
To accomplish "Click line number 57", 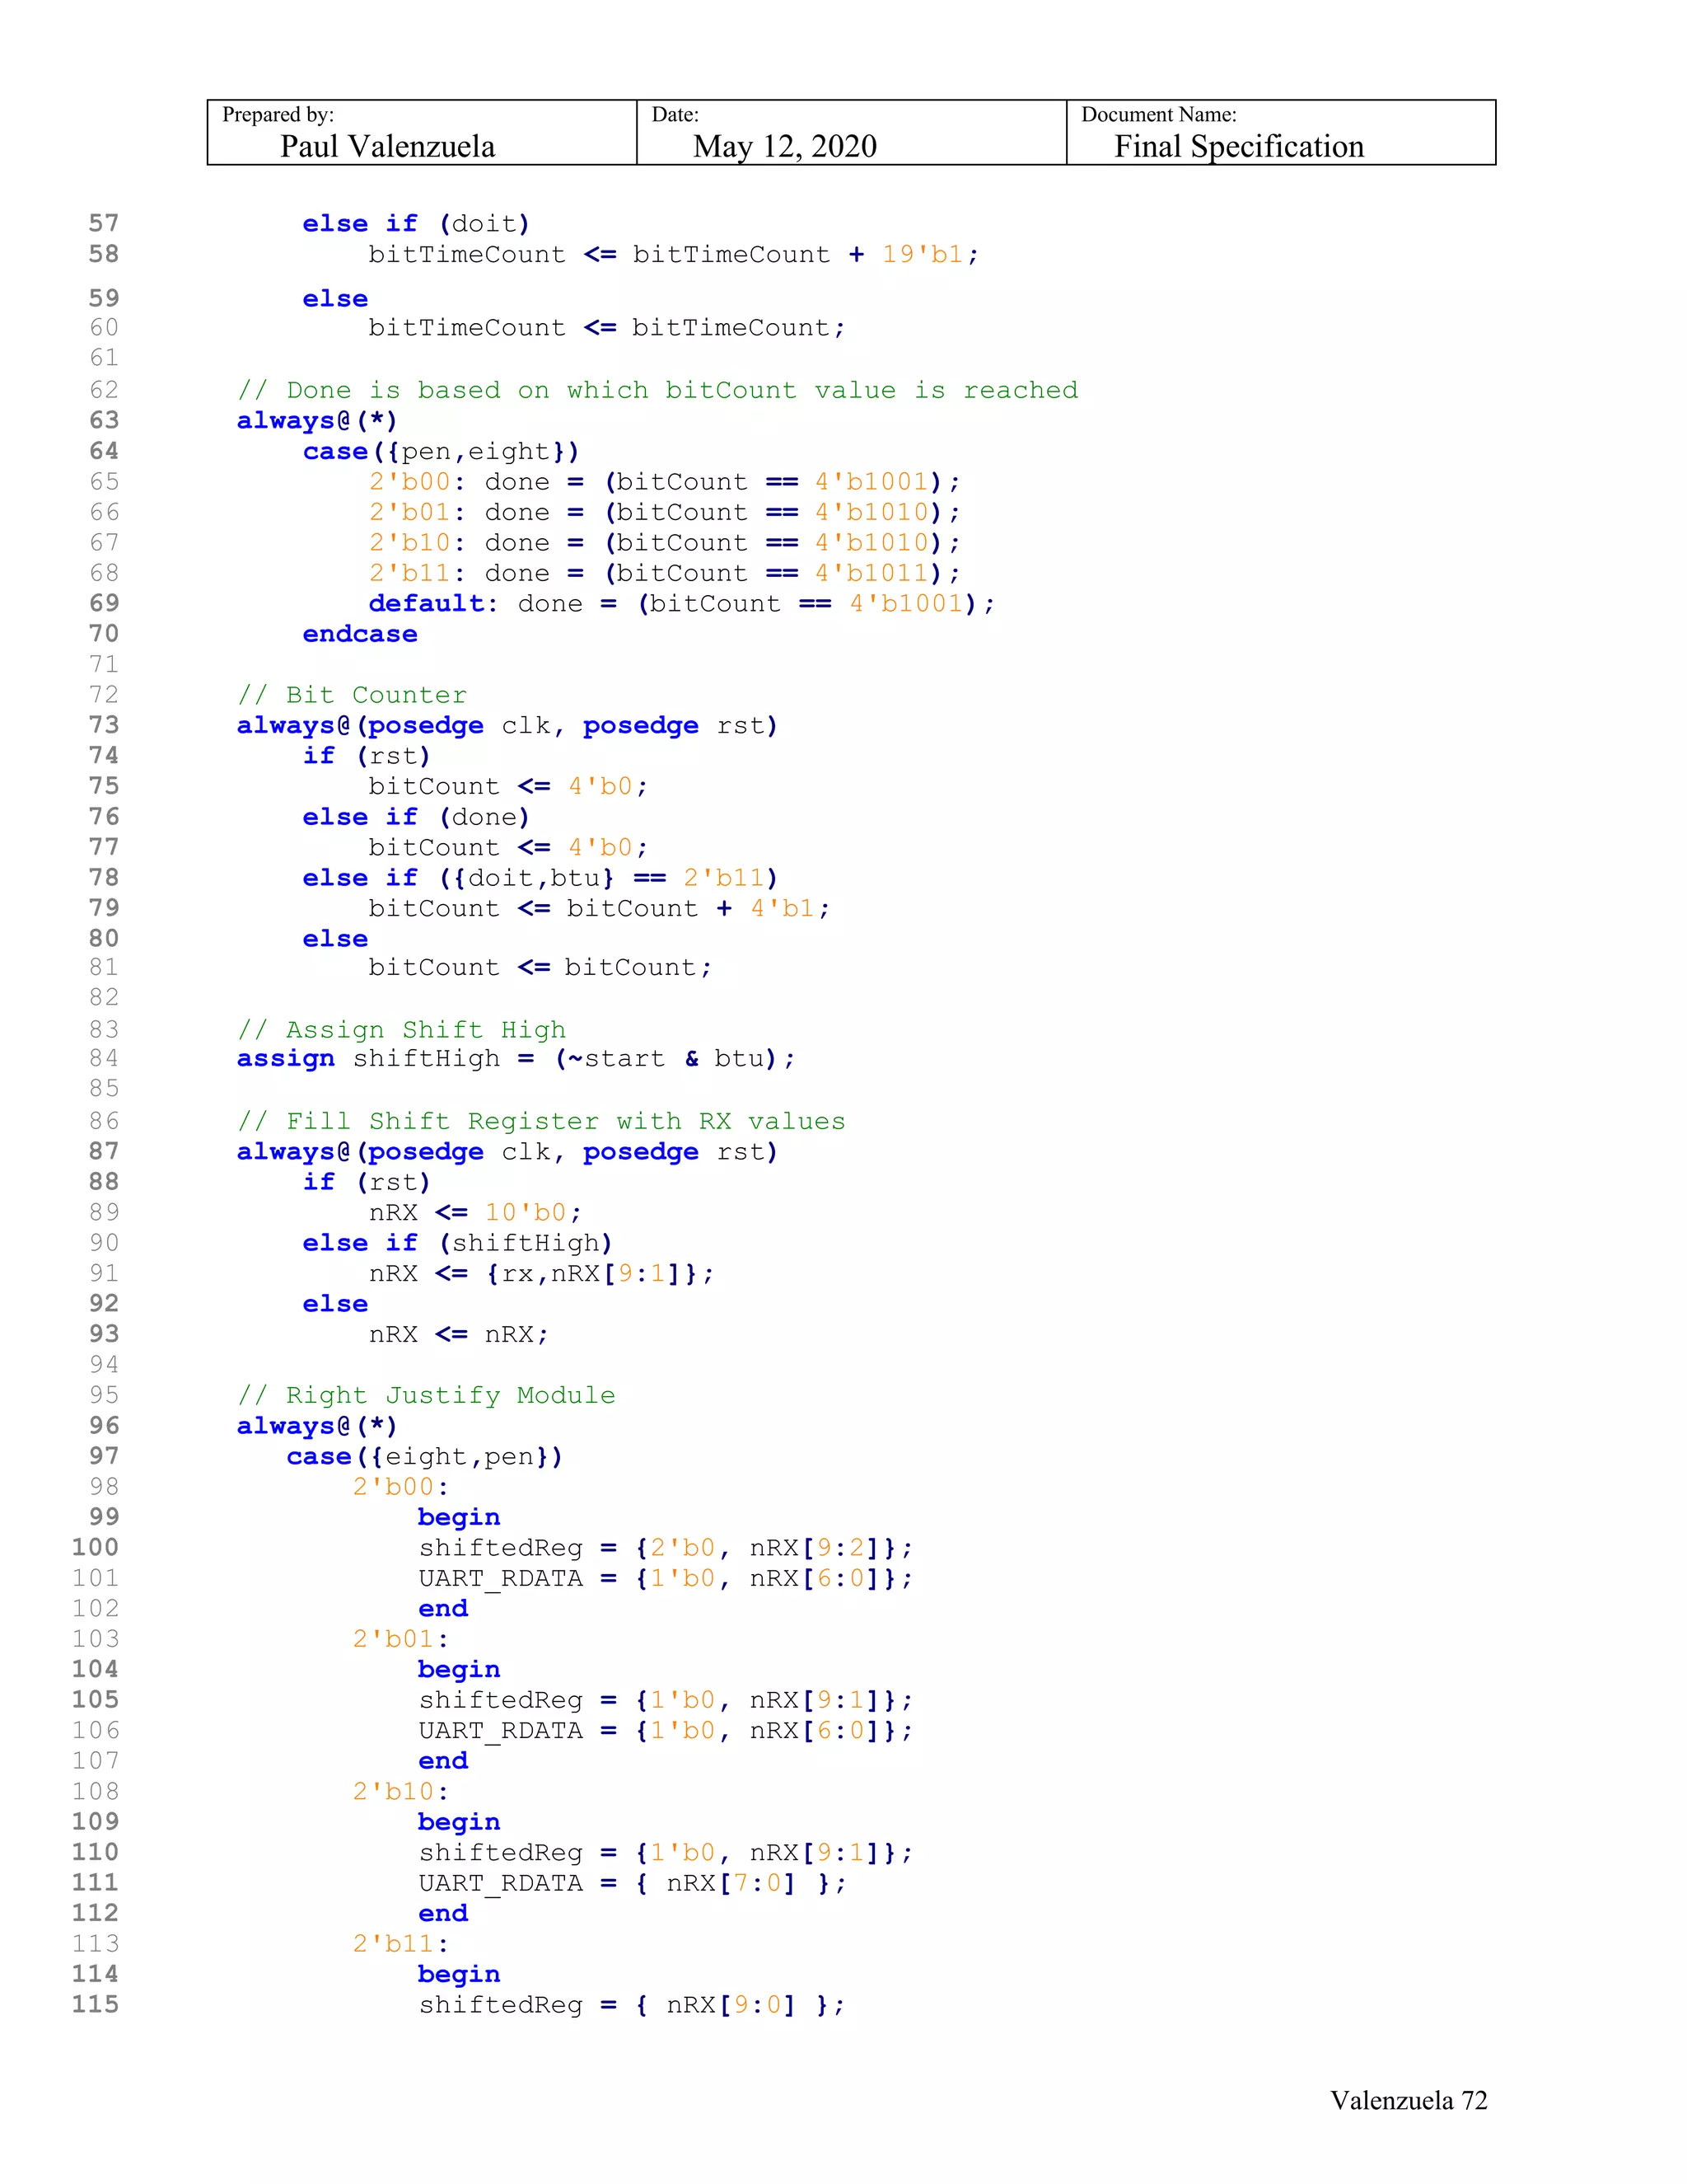I will 104,223.
